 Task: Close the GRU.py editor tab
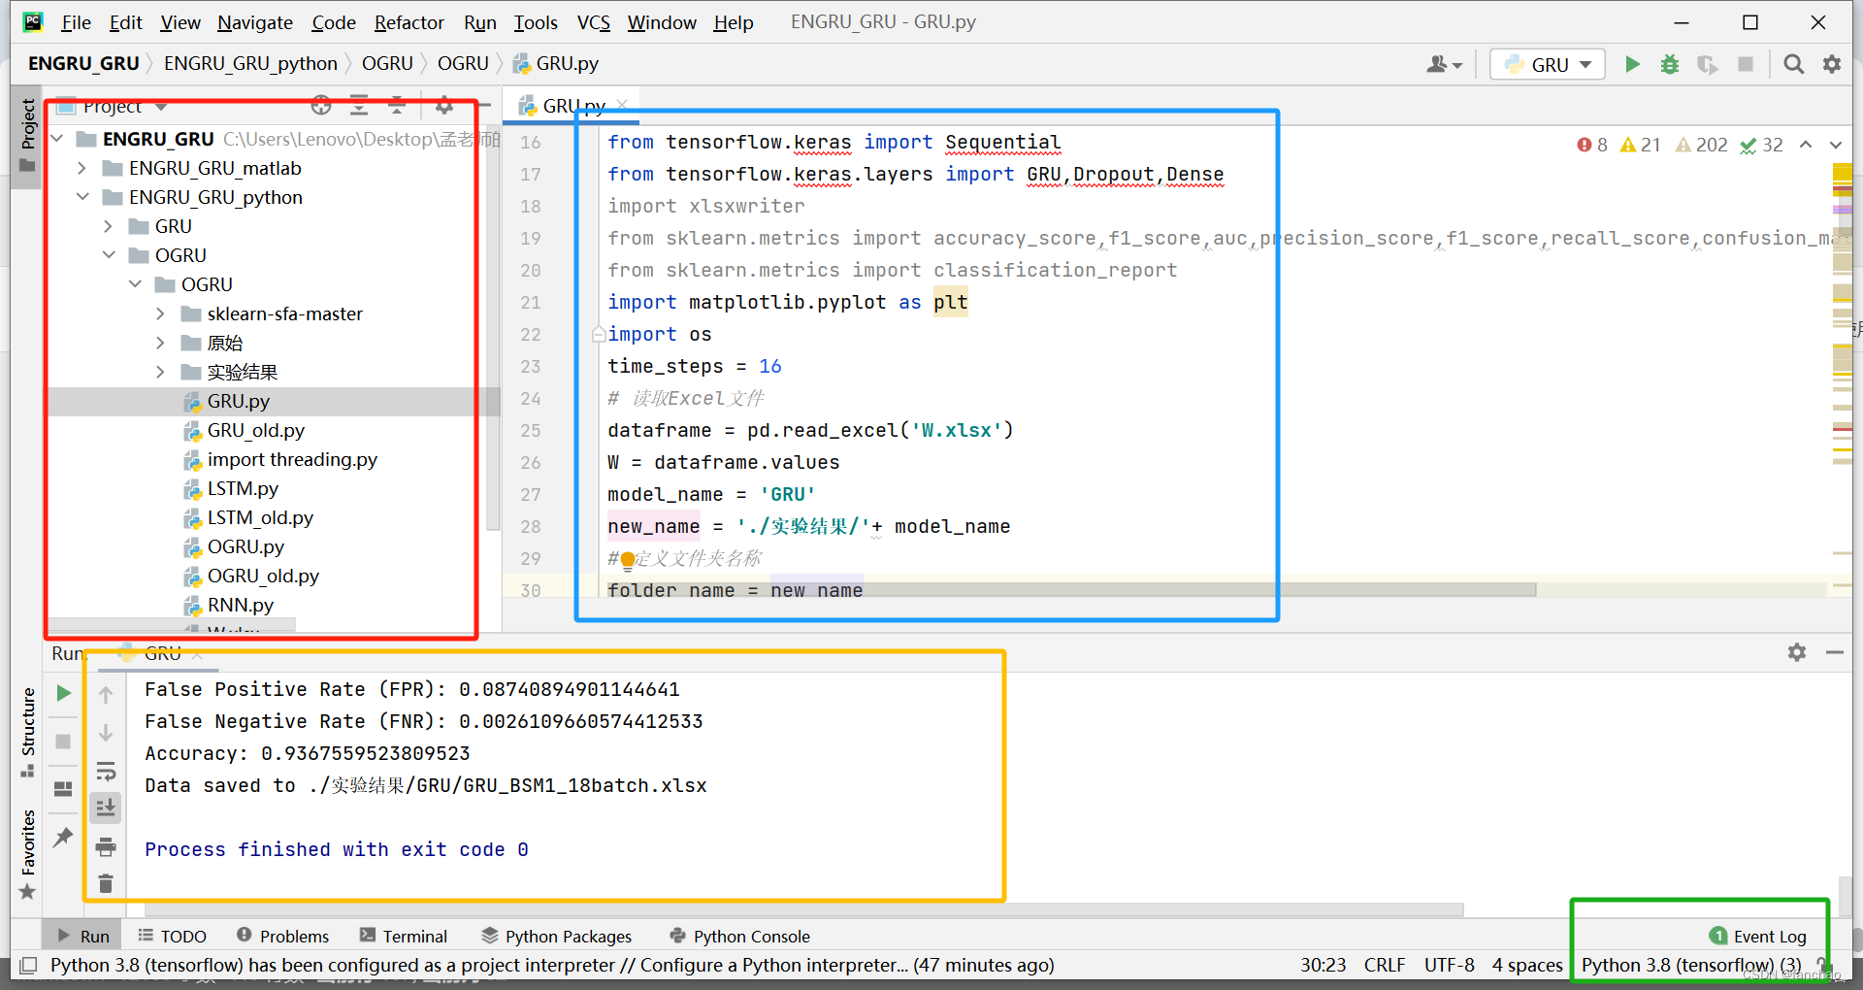[x=622, y=105]
